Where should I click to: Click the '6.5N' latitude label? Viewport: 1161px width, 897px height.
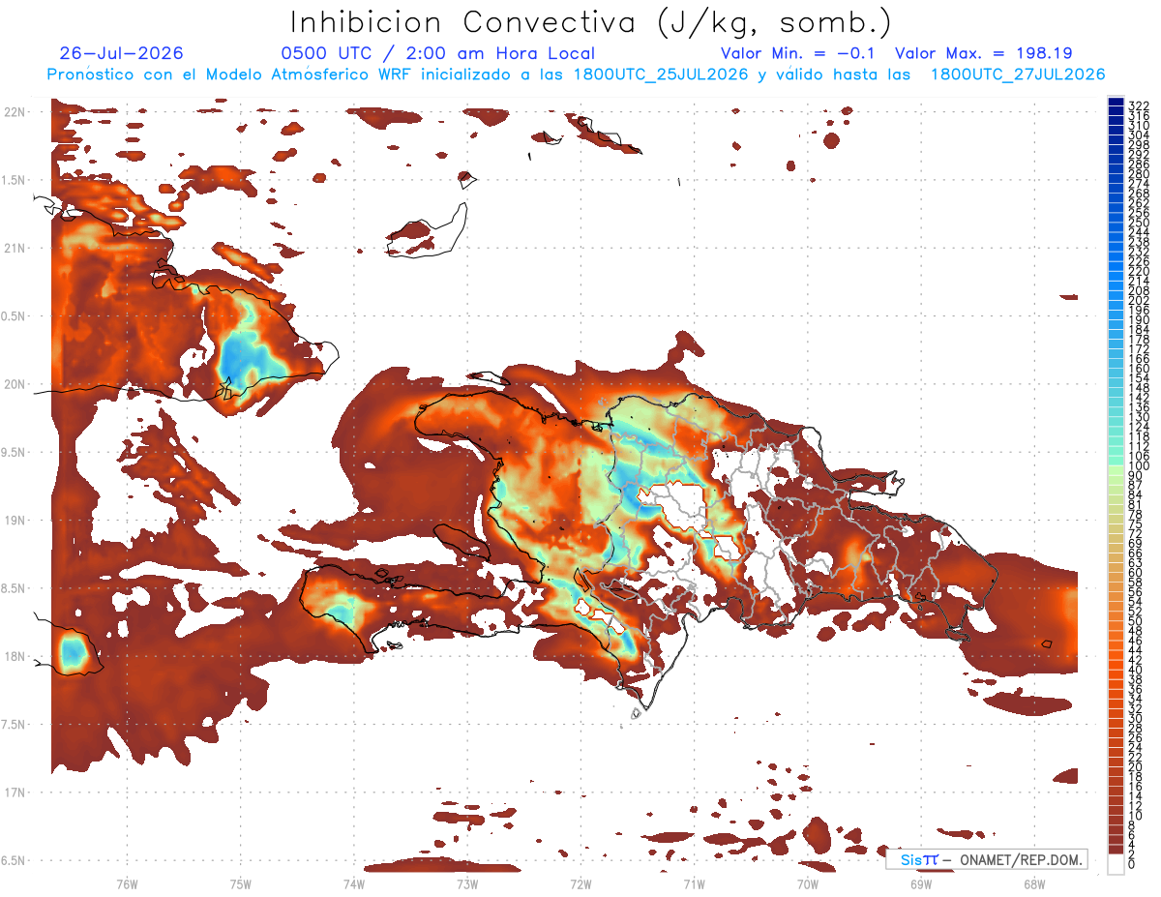pos(14,860)
